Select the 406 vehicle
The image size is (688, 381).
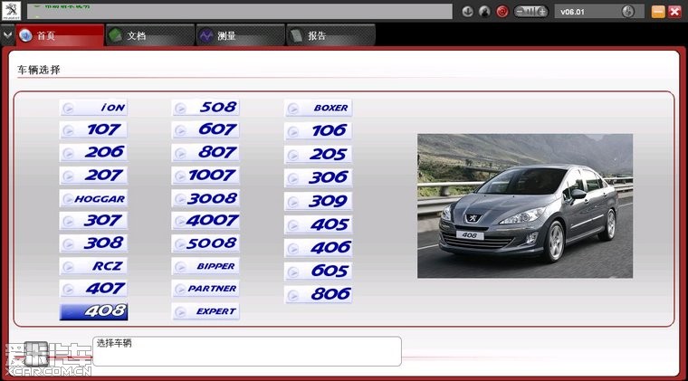318,248
